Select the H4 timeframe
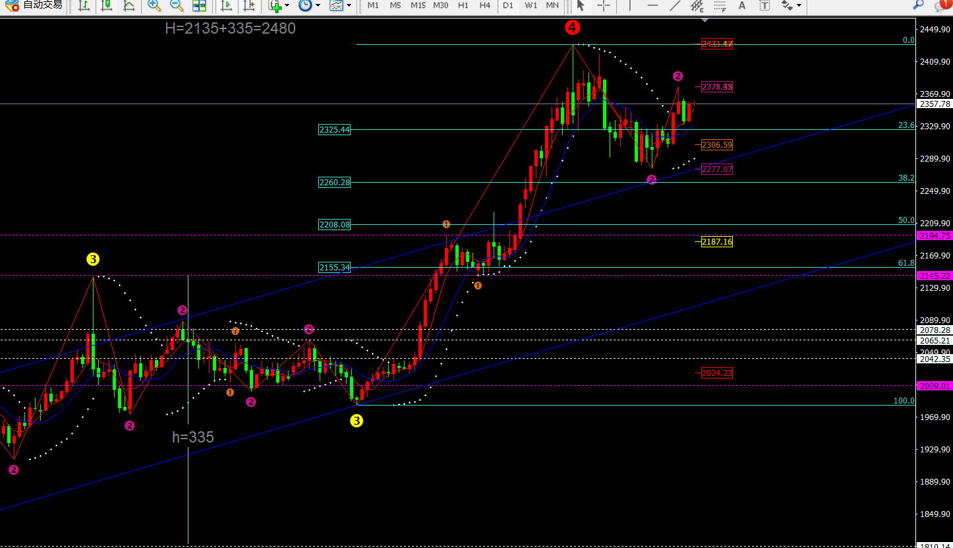Viewport: 953px width, 548px height. 485,5
